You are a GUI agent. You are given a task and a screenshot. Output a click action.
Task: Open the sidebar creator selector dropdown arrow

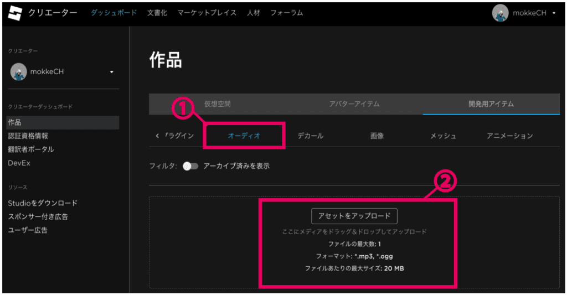point(111,72)
